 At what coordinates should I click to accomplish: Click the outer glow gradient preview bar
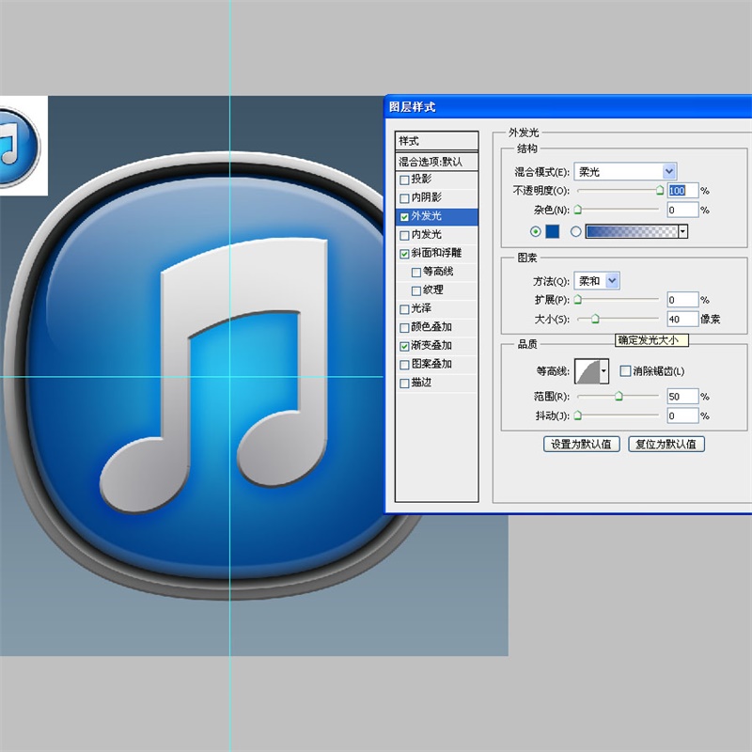click(x=630, y=231)
